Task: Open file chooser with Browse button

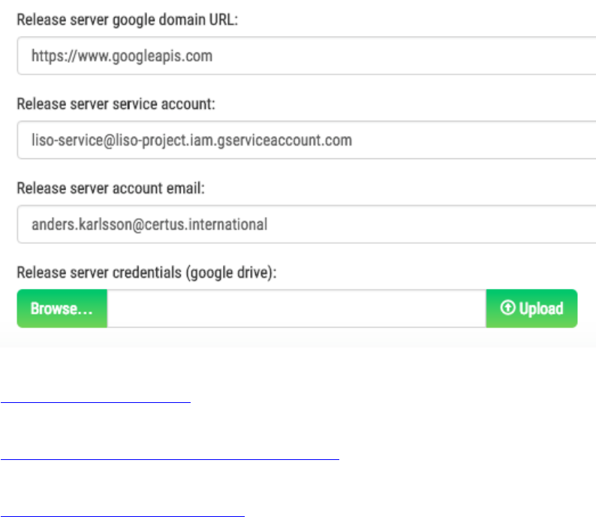Action: (x=62, y=308)
